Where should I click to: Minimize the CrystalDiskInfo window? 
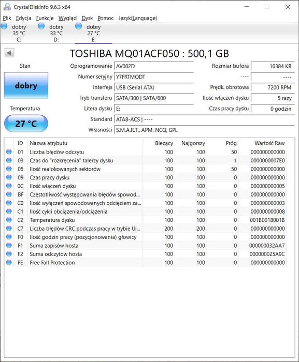click(x=247, y=7)
